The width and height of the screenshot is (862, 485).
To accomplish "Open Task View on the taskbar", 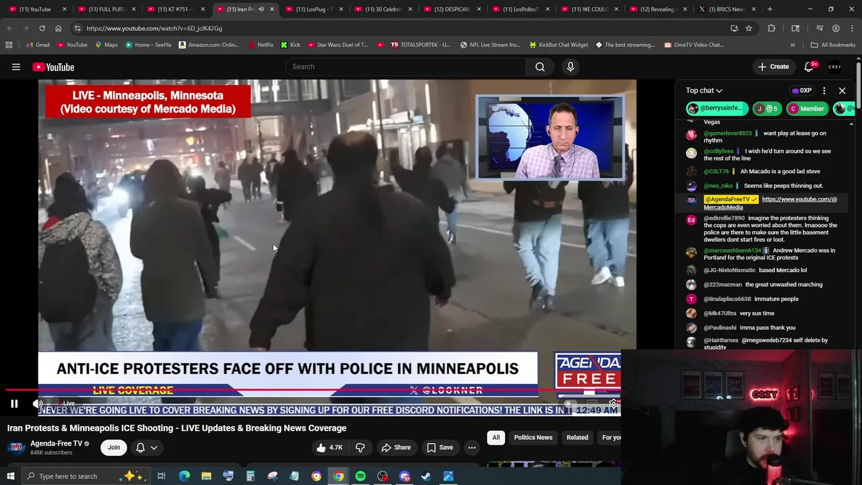I will coord(162,476).
